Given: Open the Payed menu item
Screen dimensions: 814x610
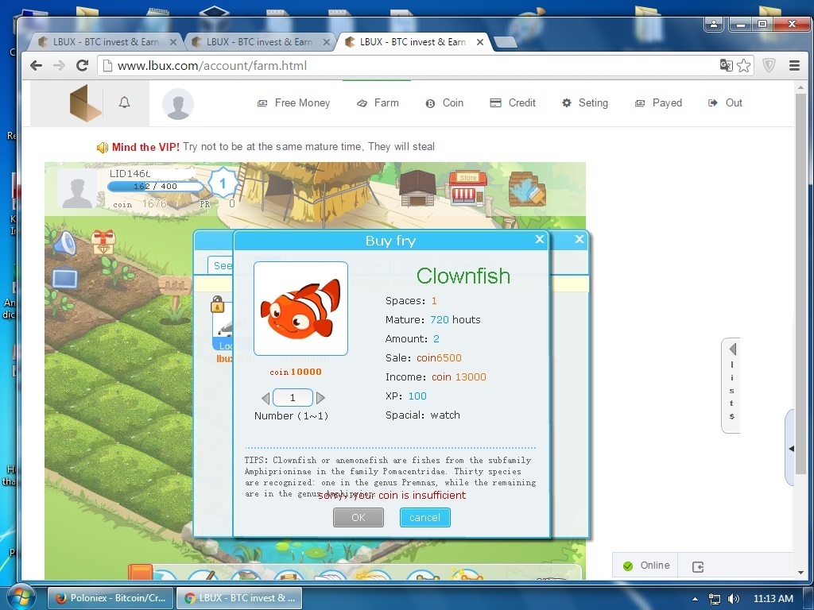Looking at the screenshot, I should click(x=658, y=102).
